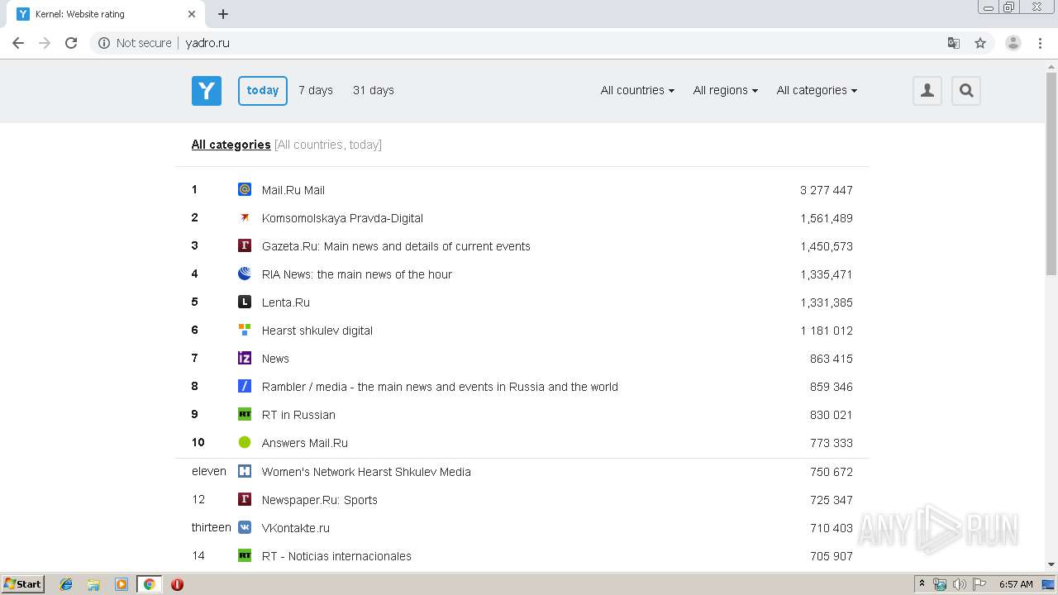
Task: Click the Women's Network Hearst icon
Action: click(245, 471)
